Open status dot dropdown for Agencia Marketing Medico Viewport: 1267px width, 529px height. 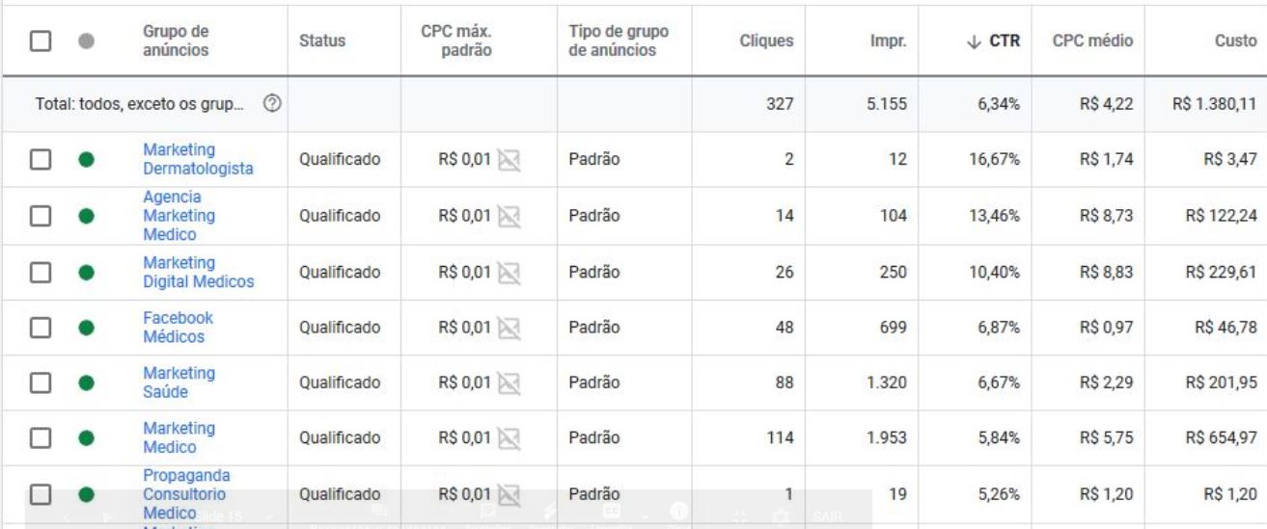pos(86,217)
